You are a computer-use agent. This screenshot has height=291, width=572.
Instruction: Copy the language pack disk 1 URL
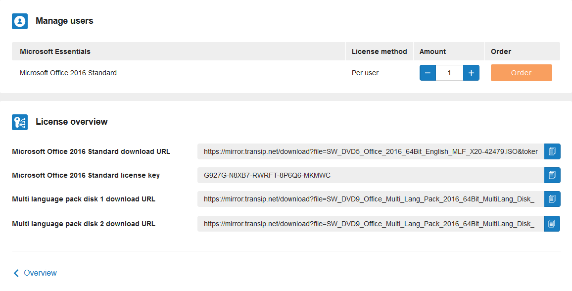point(552,199)
